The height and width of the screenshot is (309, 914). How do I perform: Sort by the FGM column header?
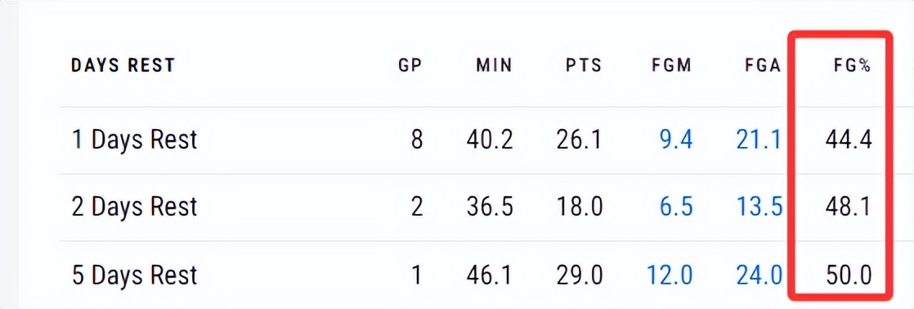[x=671, y=65]
